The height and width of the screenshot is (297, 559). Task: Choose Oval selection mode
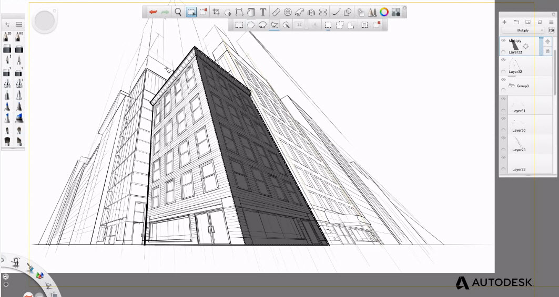(x=251, y=25)
